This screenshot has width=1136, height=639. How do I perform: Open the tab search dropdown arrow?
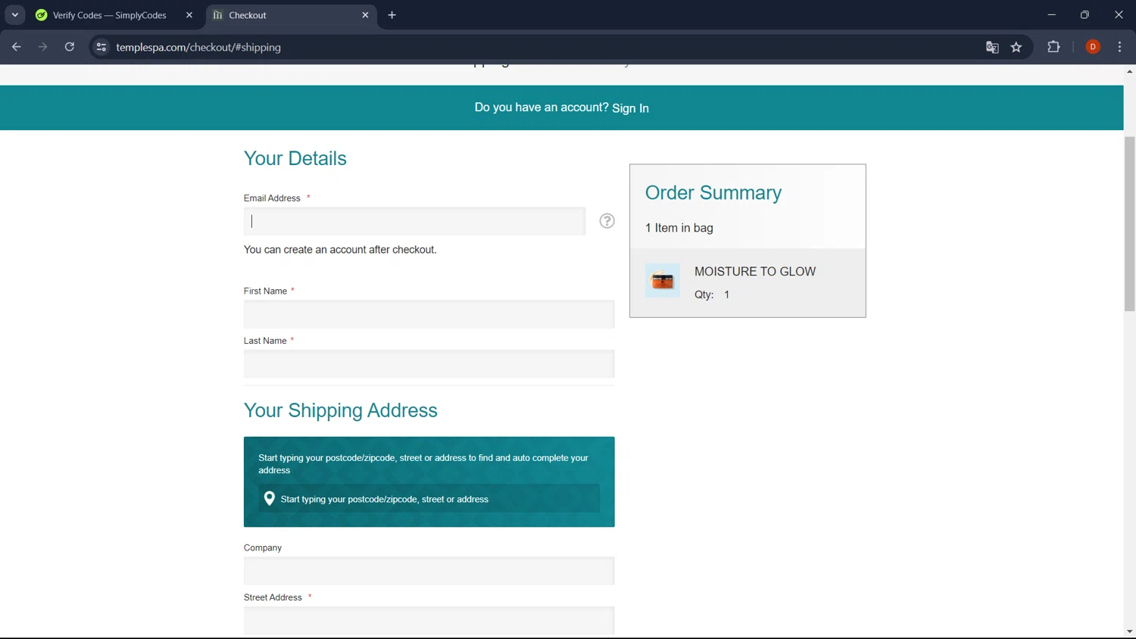click(x=15, y=15)
